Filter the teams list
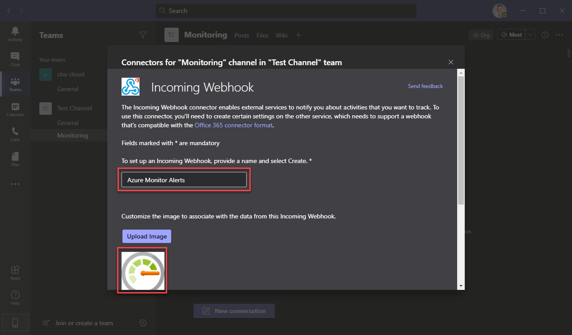The height and width of the screenshot is (335, 572). [143, 35]
